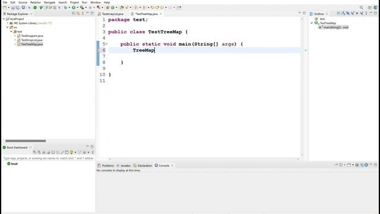Click the Debug bug icon in toolbar

click(x=65, y=8)
